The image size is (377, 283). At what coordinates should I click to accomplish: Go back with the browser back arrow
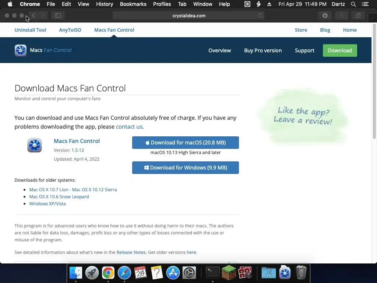[x=34, y=15]
